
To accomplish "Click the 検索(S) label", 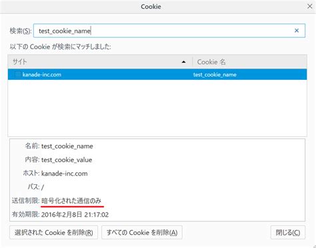I will [21, 31].
